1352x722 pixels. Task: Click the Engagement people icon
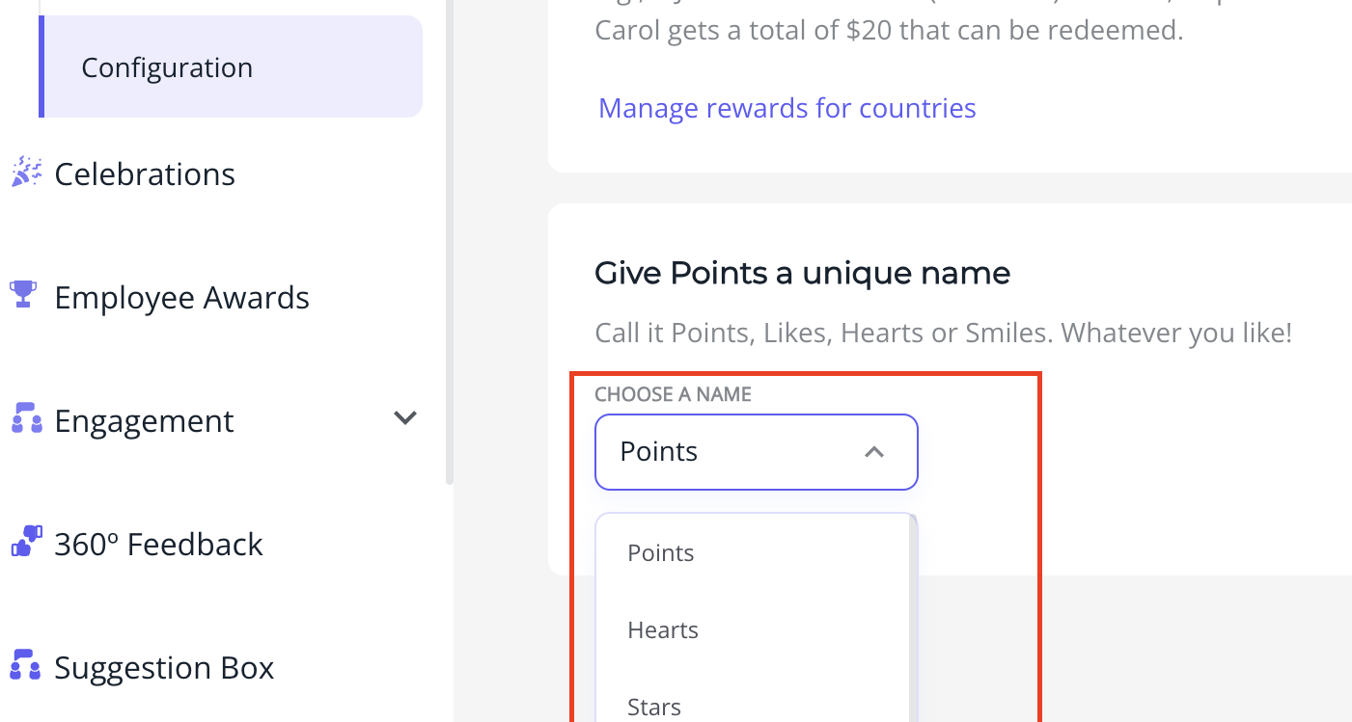pos(26,418)
